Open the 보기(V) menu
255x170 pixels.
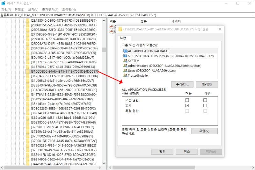click(x=33, y=10)
